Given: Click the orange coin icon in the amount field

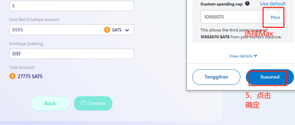Looking at the screenshot, I should coord(107,30).
